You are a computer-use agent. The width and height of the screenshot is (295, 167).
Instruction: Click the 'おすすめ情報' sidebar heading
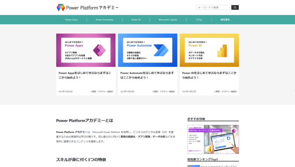point(196,119)
